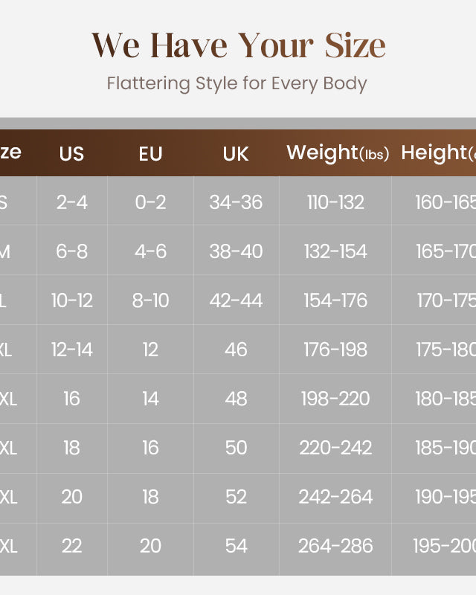
Task: Click the UK size 38-40 cell
Action: tap(236, 251)
